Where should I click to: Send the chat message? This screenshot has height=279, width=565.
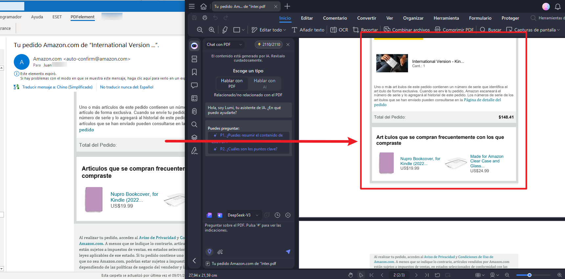click(x=288, y=251)
